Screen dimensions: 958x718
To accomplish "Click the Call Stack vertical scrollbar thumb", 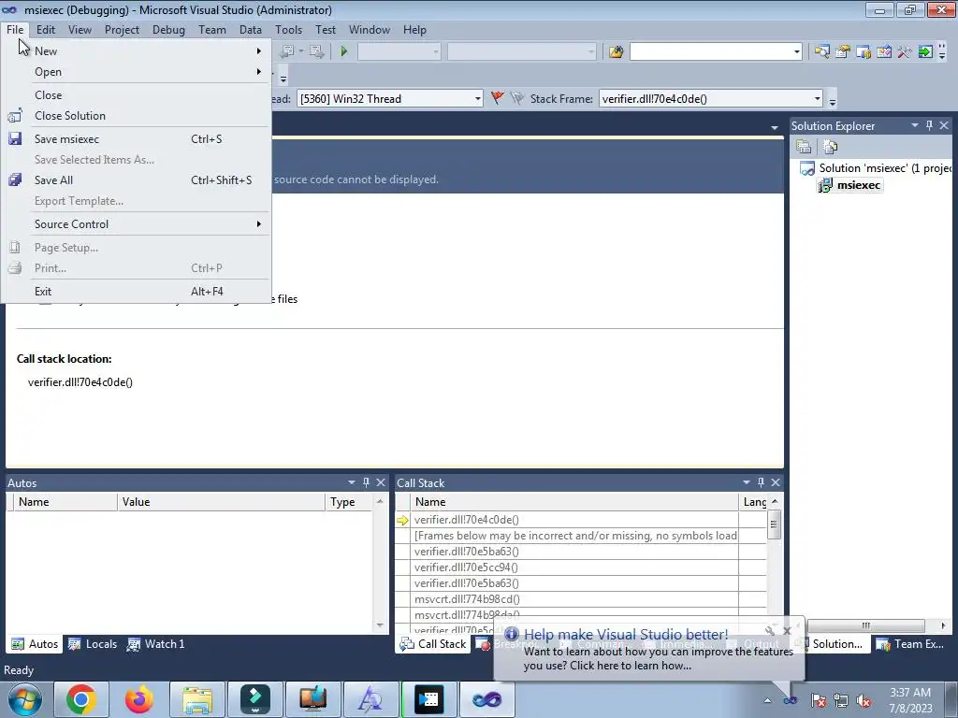I will (x=774, y=524).
